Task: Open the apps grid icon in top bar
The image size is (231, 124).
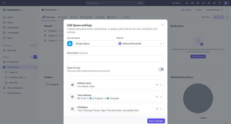Action: coord(220,3)
